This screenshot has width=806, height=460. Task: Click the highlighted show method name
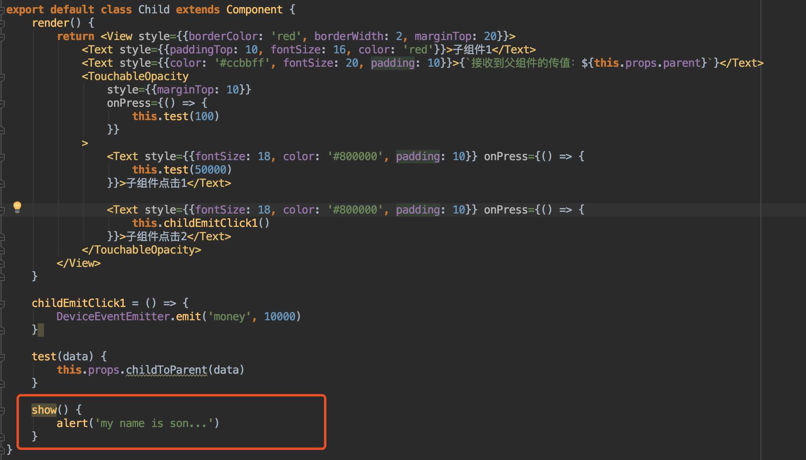[x=44, y=410]
